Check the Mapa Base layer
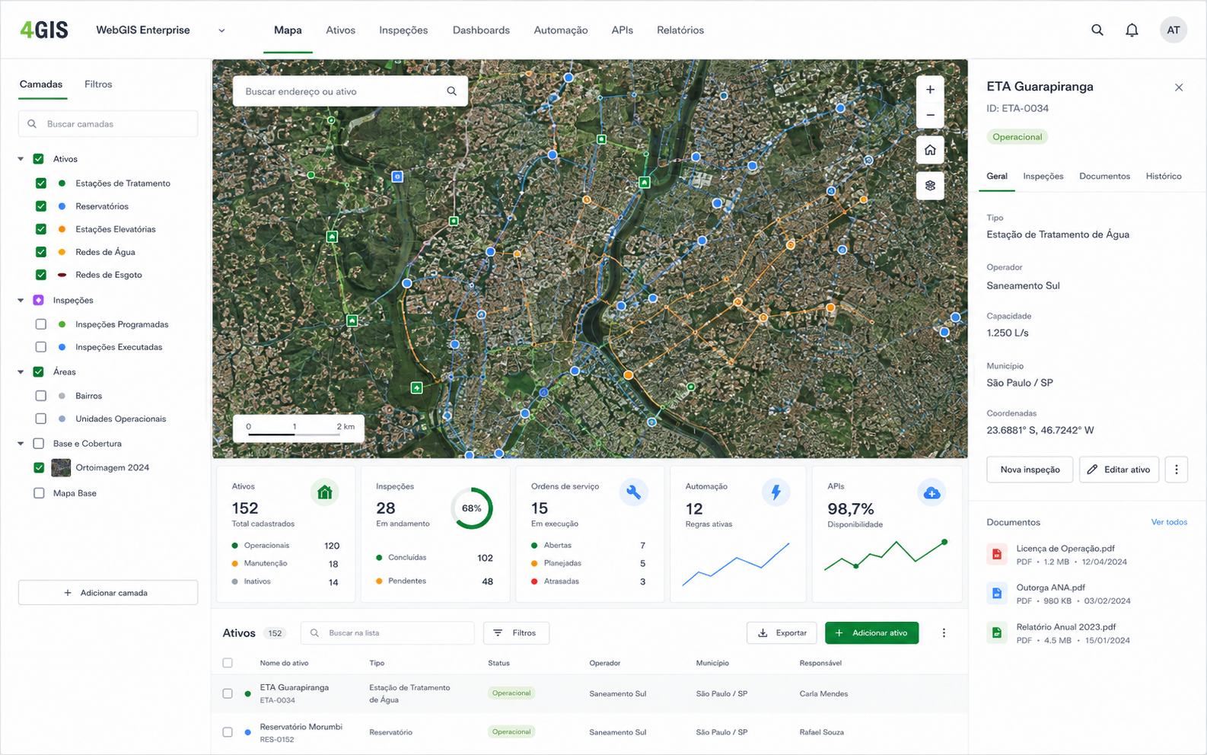The image size is (1207, 755). pos(39,493)
